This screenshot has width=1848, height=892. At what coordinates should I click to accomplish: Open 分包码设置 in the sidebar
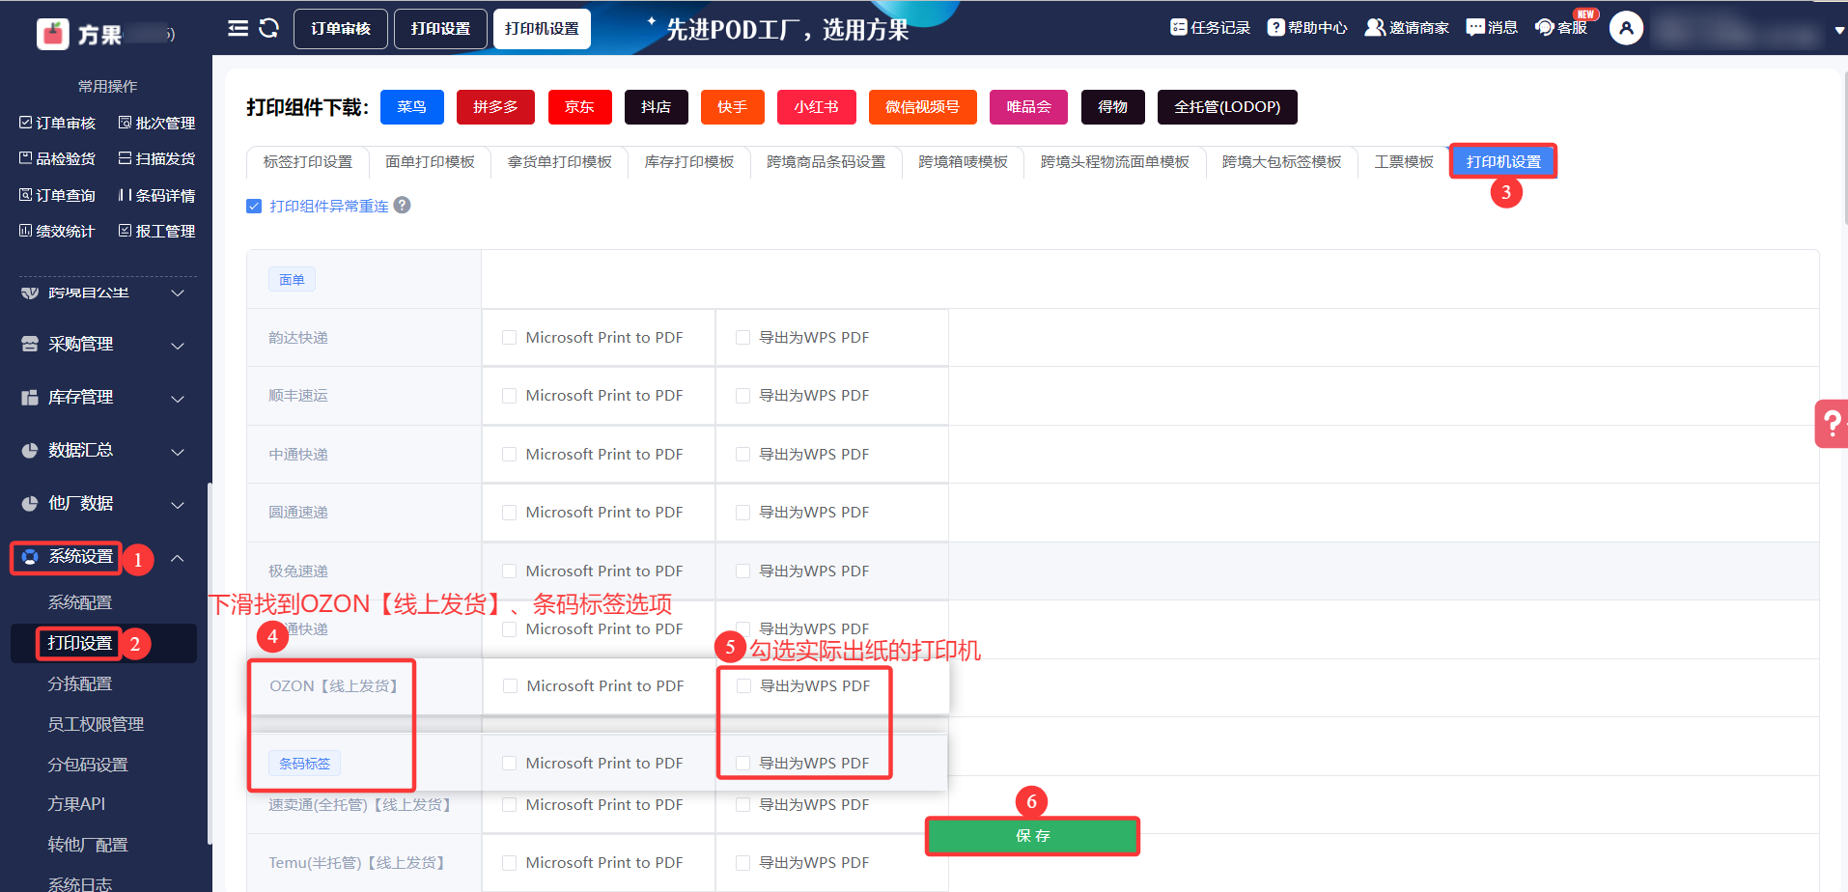click(88, 765)
